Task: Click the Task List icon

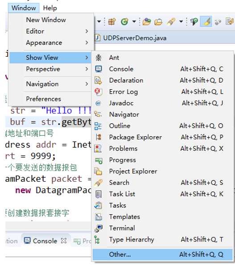Action: pos(99,194)
